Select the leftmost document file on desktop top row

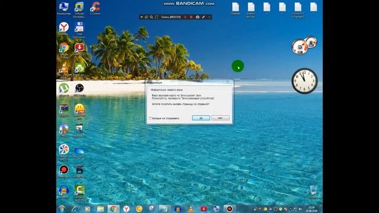pyautogui.click(x=236, y=8)
